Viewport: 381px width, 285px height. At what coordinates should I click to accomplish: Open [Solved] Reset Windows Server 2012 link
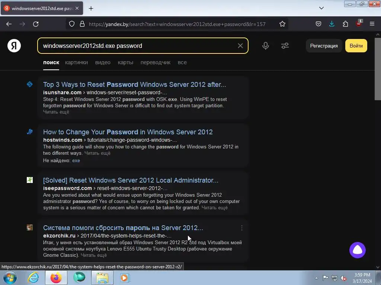point(131,180)
